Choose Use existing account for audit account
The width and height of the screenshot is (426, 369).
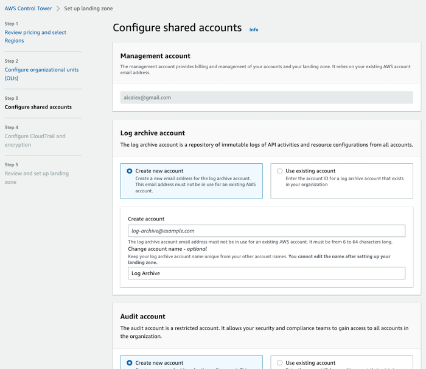coord(279,363)
